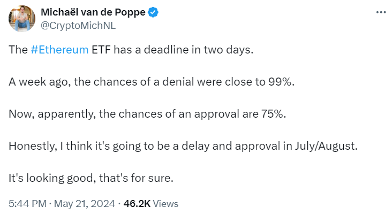Click the phrase 'that's for sure'

(135, 178)
